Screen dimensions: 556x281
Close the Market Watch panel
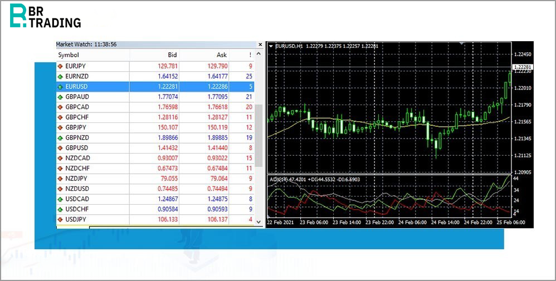click(260, 45)
